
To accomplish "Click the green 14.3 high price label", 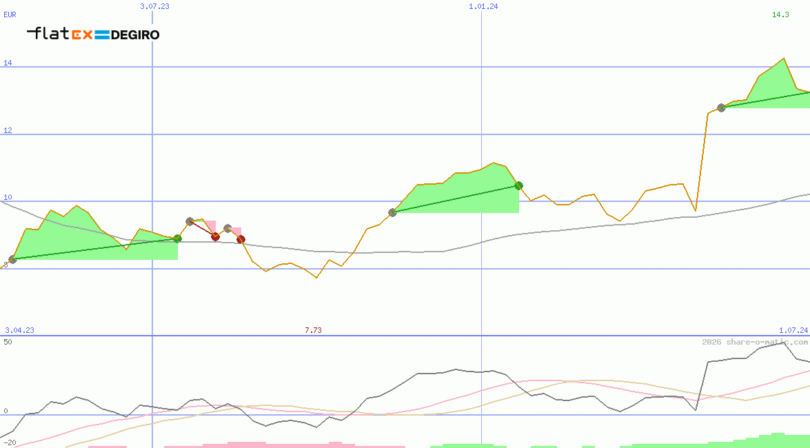I will coord(780,14).
